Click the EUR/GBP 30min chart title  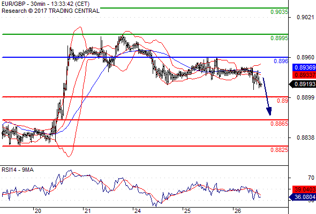(x=46, y=4)
